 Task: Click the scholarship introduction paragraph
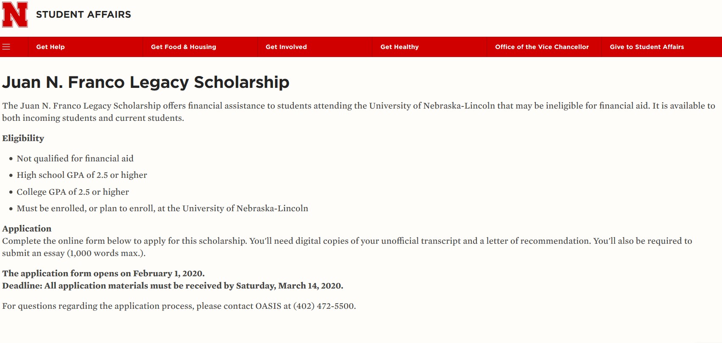(358, 112)
